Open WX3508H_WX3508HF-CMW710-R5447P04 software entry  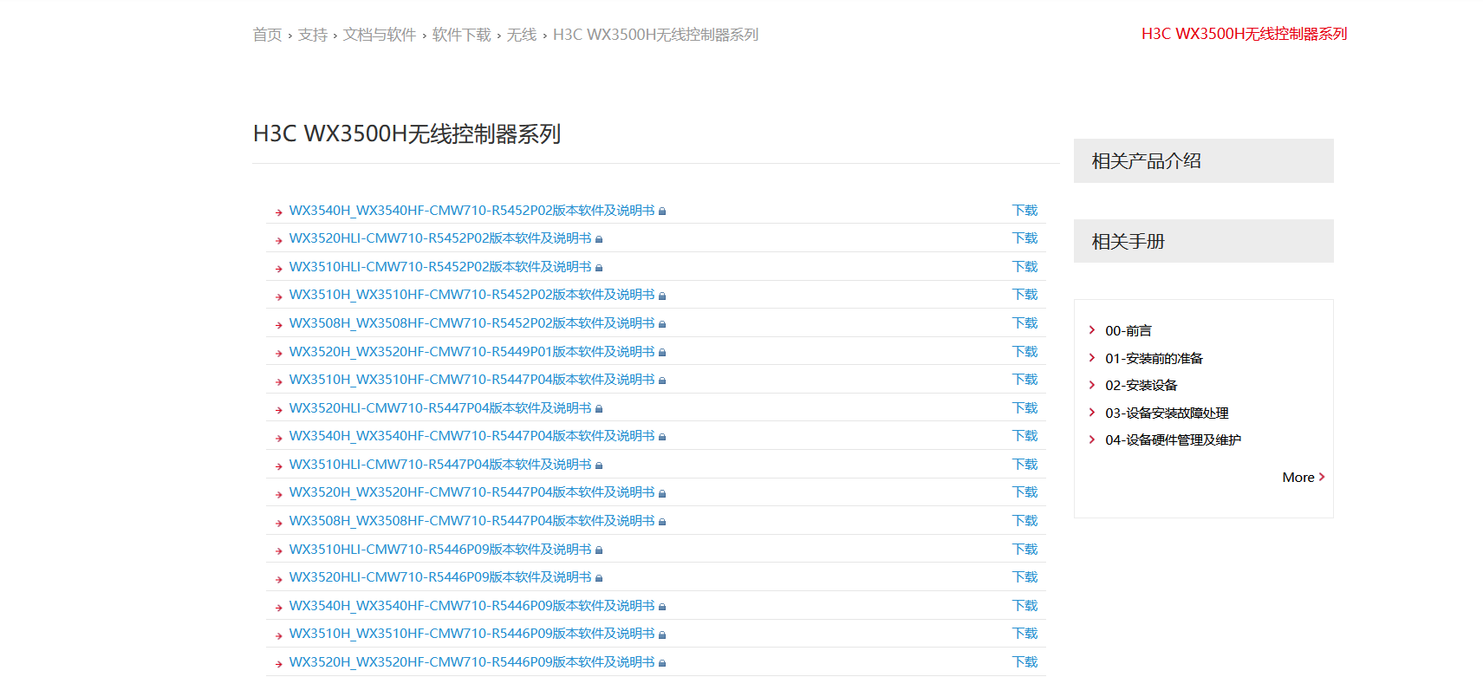point(472,521)
